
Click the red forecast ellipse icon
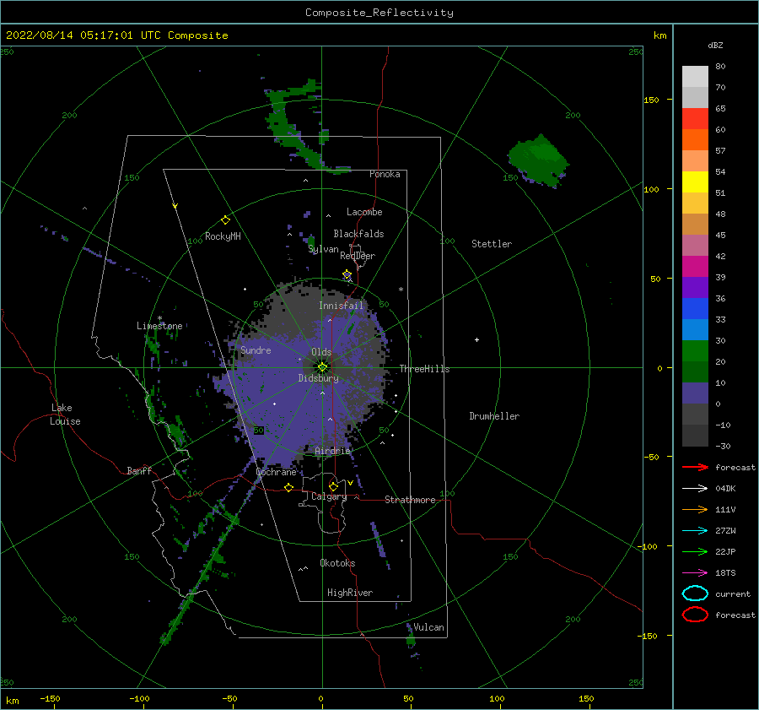pyautogui.click(x=695, y=615)
